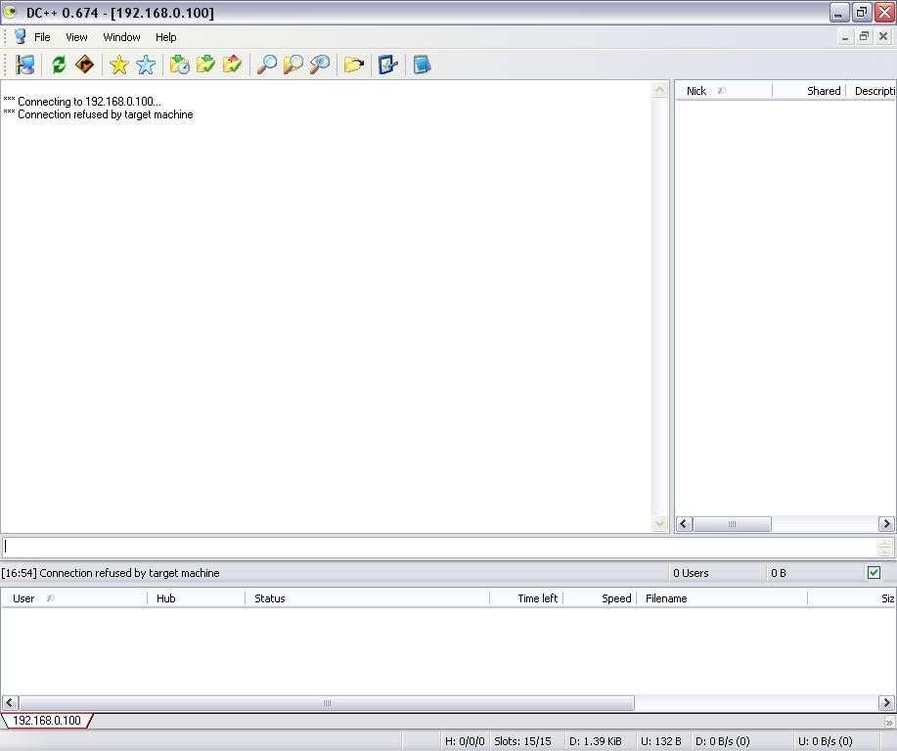Click the transfers pane scroll-left arrow

(10, 702)
